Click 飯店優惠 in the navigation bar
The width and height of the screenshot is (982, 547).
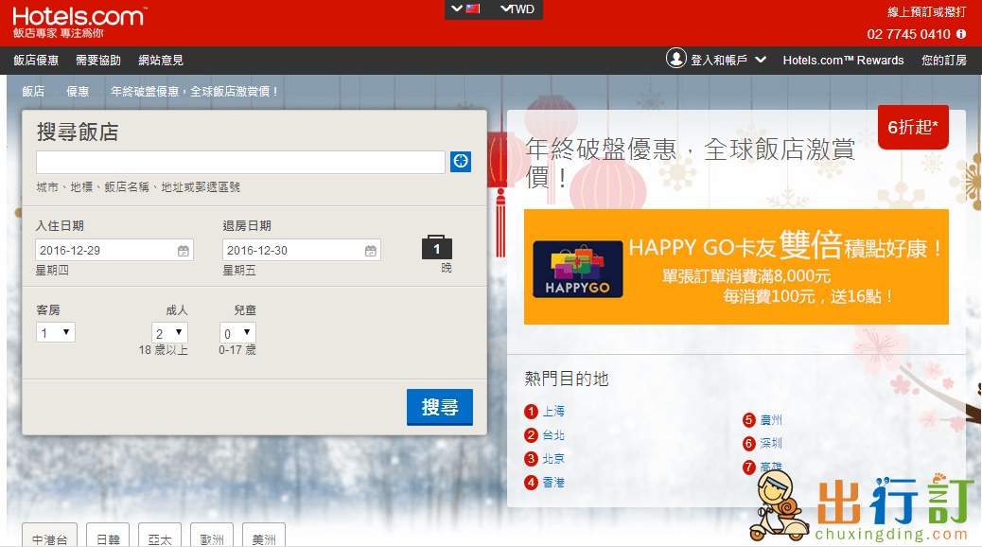pyautogui.click(x=36, y=61)
